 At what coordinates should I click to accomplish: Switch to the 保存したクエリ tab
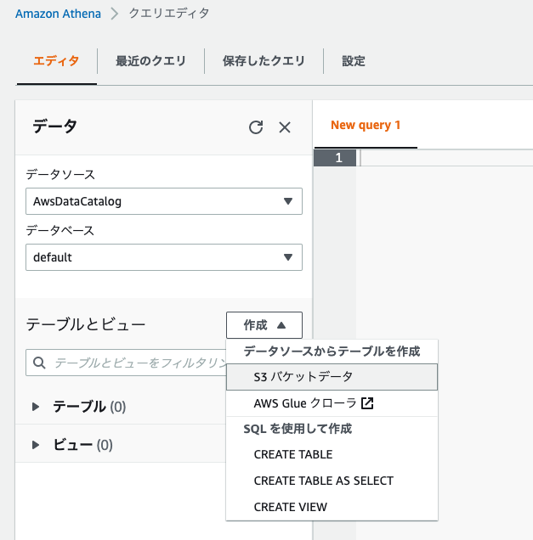(x=264, y=61)
